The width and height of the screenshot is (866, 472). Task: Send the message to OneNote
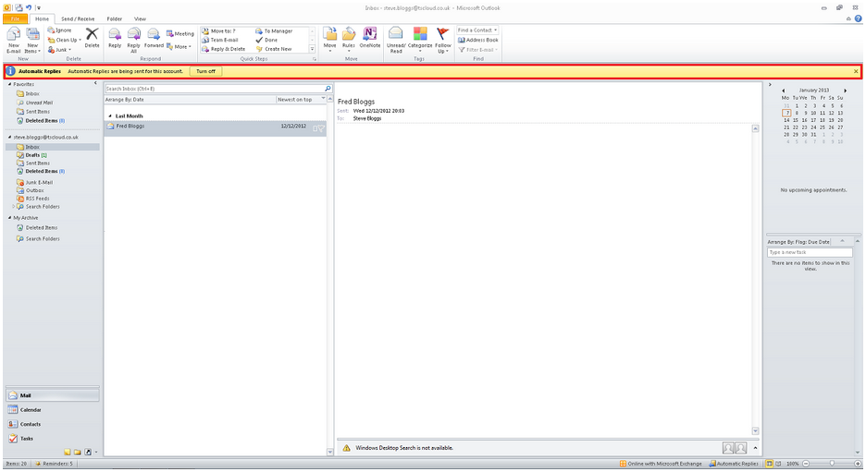click(x=369, y=37)
